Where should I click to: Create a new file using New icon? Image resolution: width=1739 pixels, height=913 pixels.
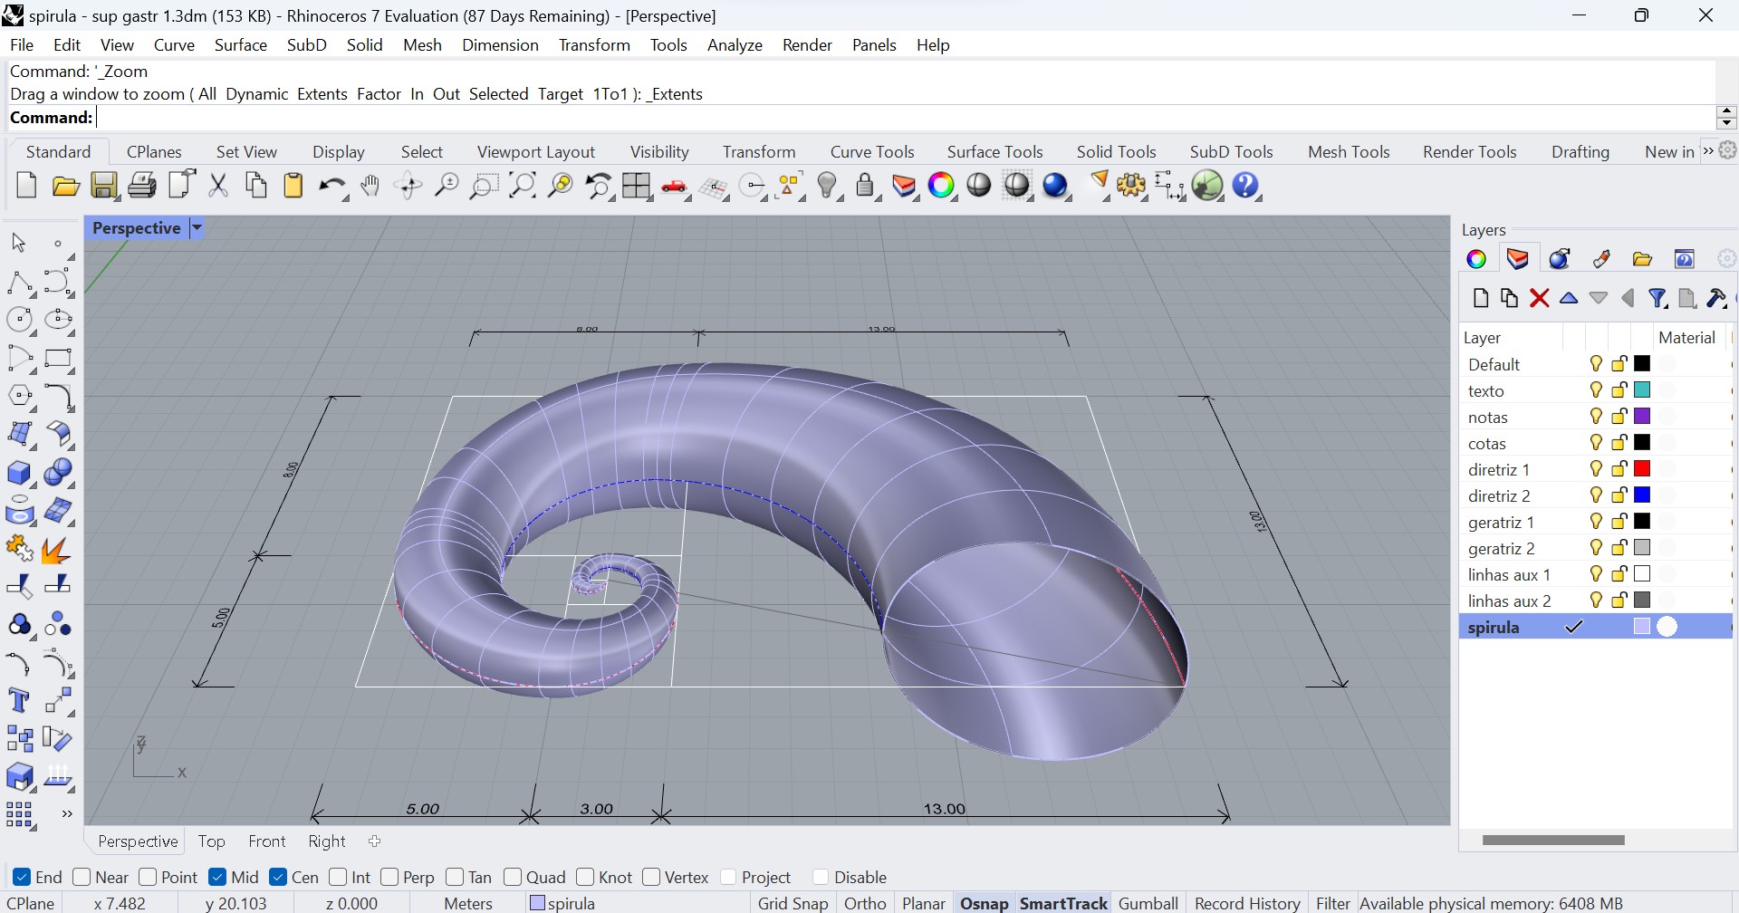(x=26, y=186)
